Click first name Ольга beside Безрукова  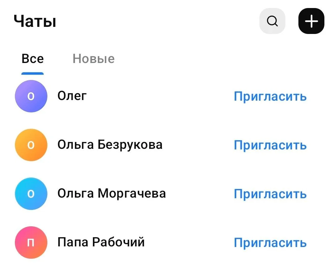point(76,145)
